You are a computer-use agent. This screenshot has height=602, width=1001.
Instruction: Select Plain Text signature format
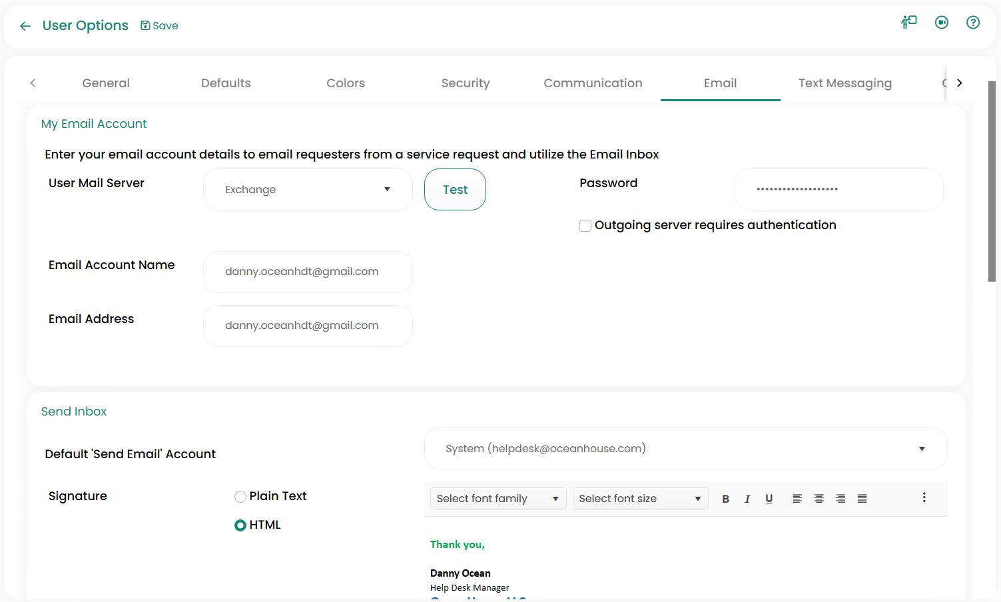[x=240, y=497]
